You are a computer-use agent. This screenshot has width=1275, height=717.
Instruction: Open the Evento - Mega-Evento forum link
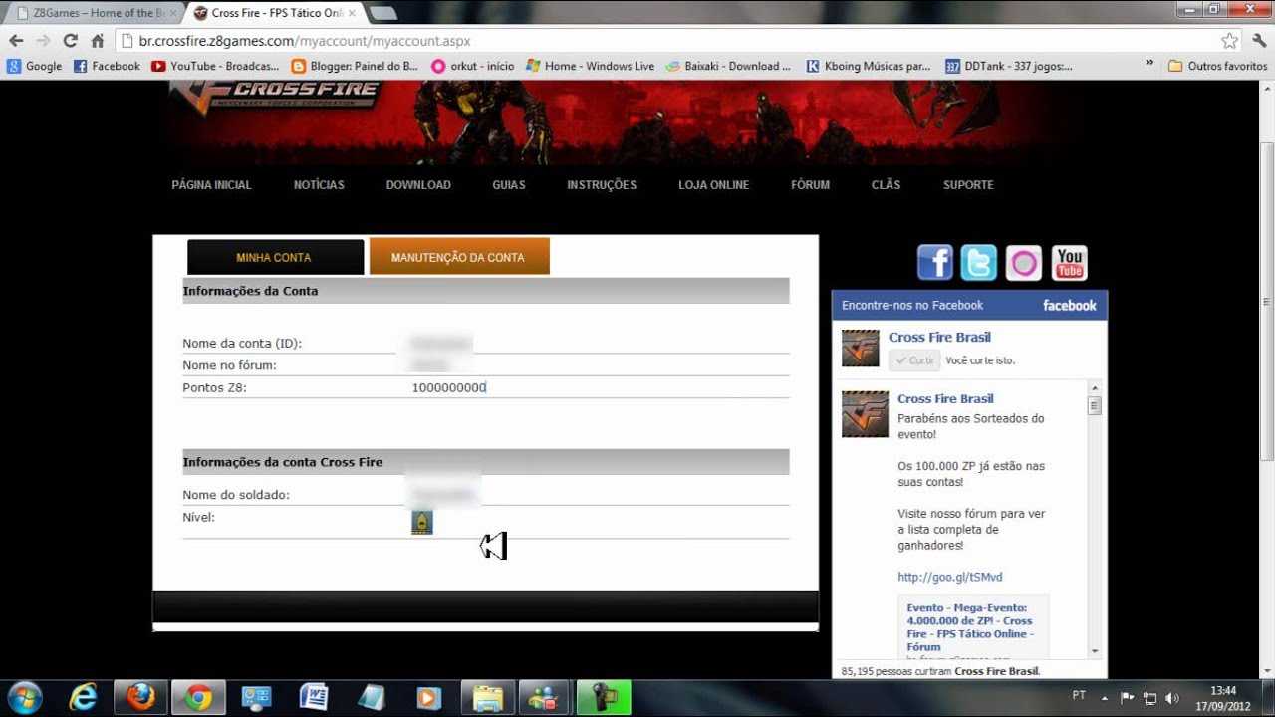pos(969,627)
